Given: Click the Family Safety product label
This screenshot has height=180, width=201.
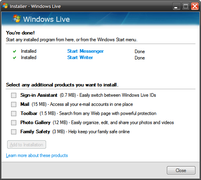Looking at the screenshot, I should (x=35, y=132).
